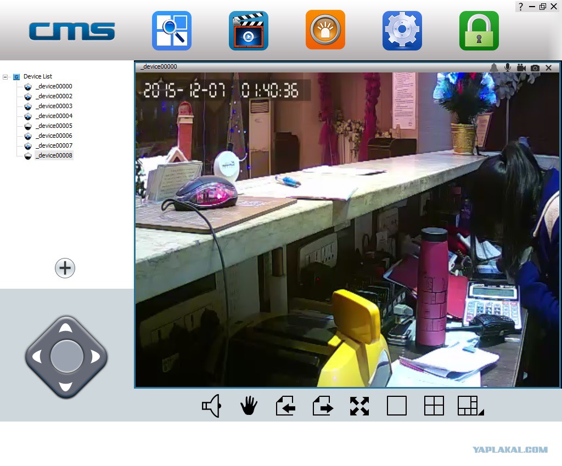Viewport: 562px width, 466px height.
Task: Open the playback clapperboard icon
Action: pos(249,31)
